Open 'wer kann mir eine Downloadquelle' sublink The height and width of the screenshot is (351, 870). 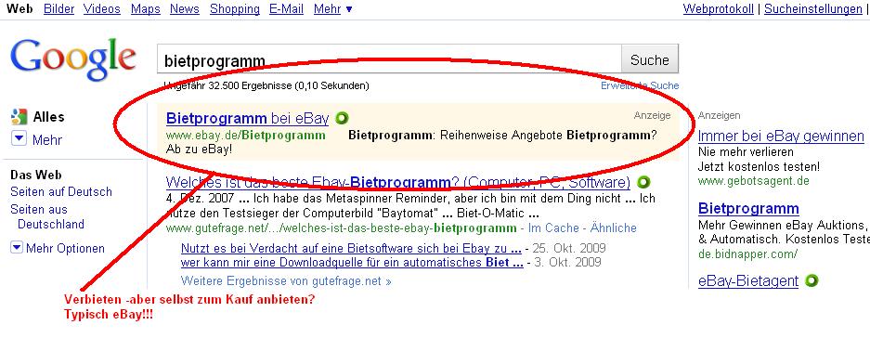(352, 262)
